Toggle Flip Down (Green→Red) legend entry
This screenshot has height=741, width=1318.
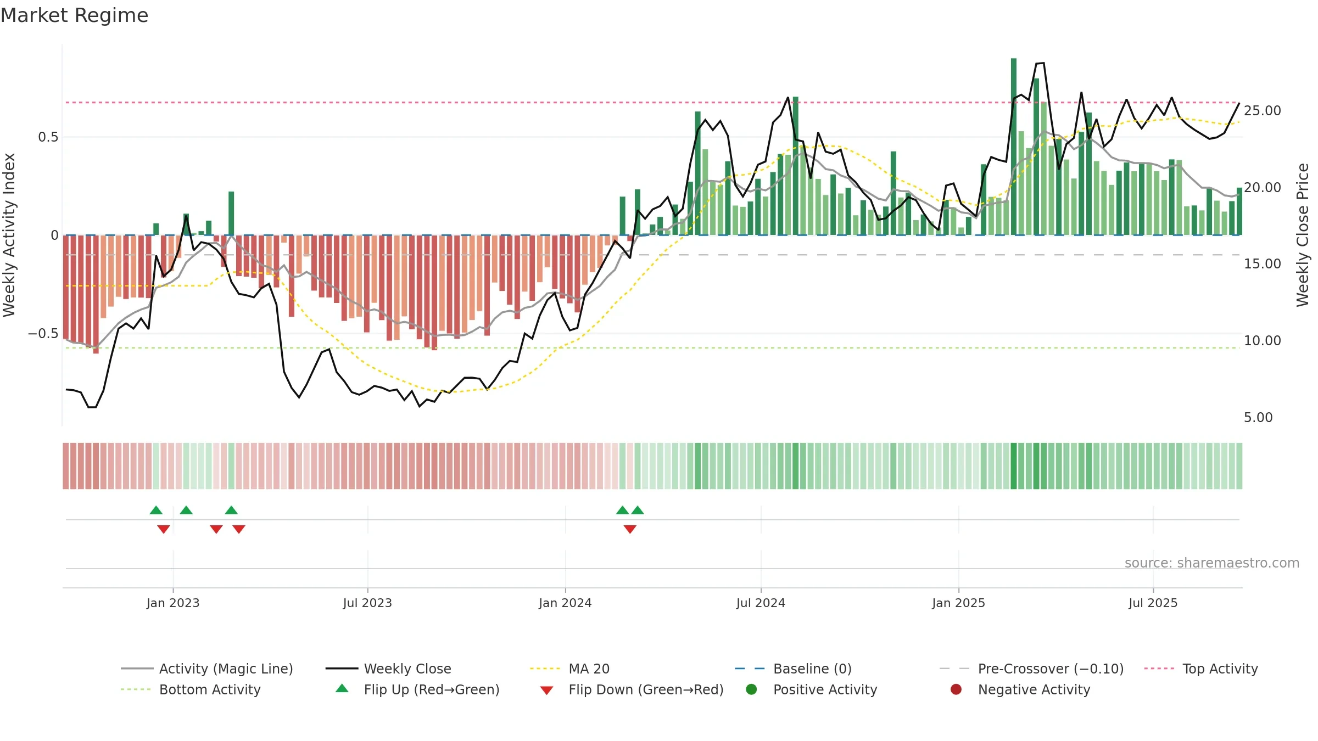coord(632,689)
